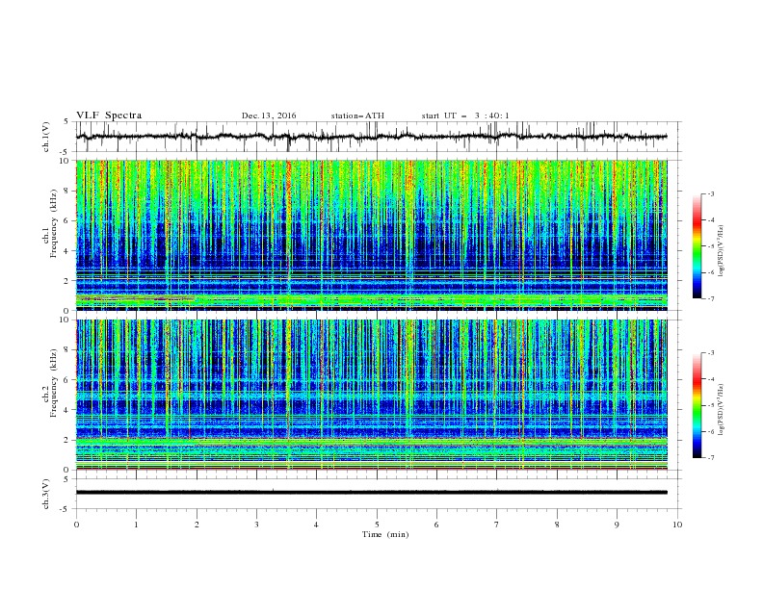763x589 pixels.
Task: Click the color scale bar beside ch.2
Action: [697, 405]
